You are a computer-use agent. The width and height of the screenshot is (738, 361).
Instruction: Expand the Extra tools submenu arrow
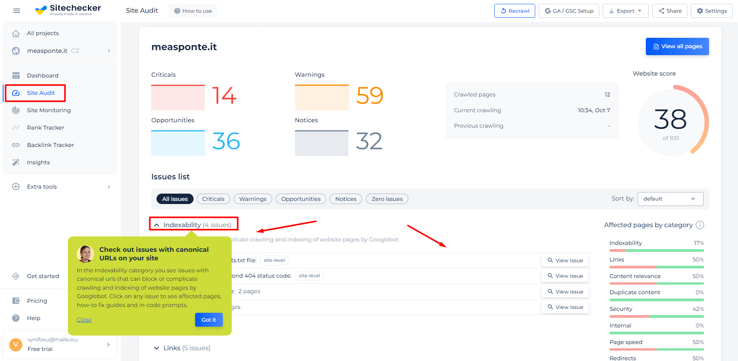(x=109, y=187)
